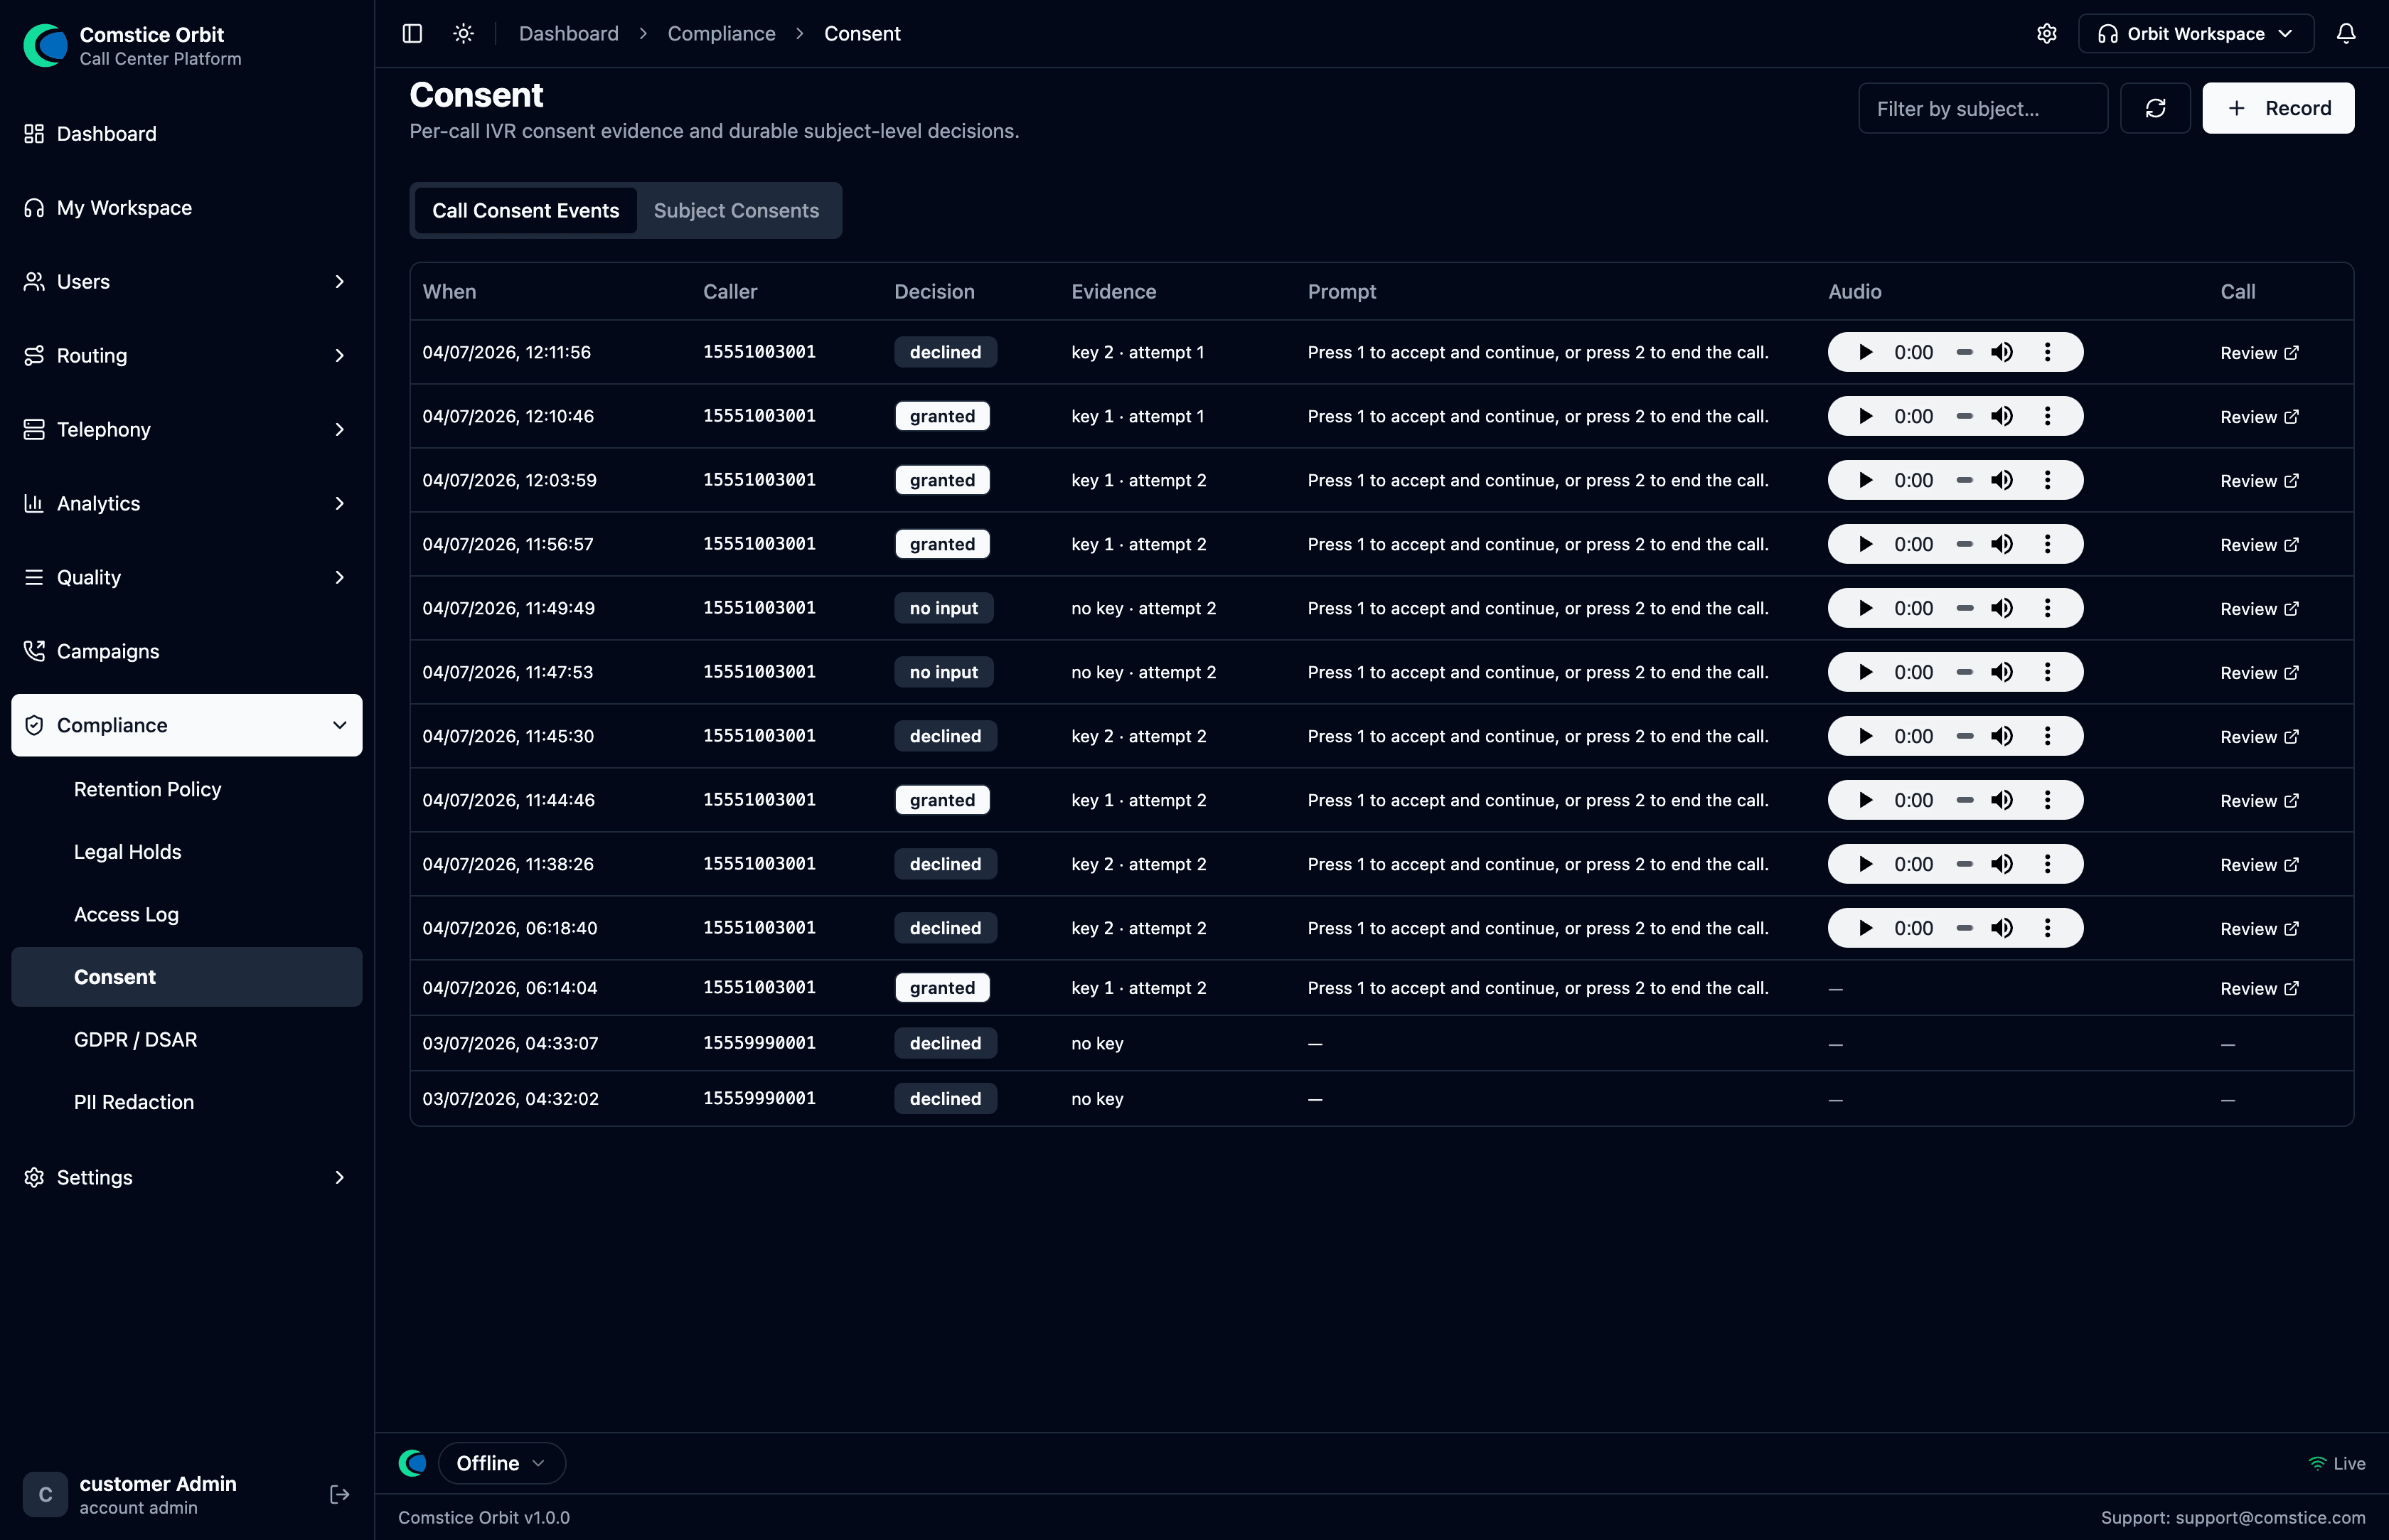Play audio for 06:18:40 event
The height and width of the screenshot is (1540, 2389).
(1865, 928)
